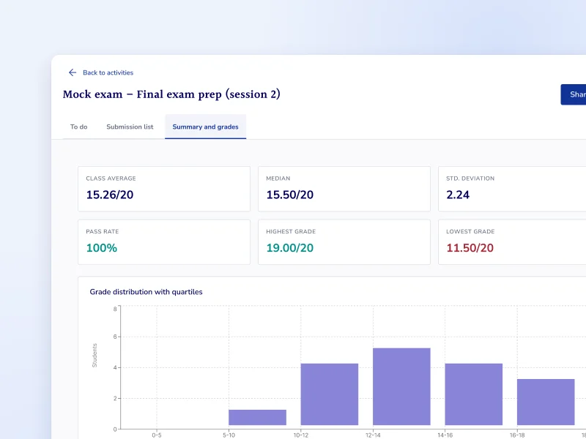Click the Class Average card value 15.26/20
This screenshot has height=439, width=586.
(110, 195)
